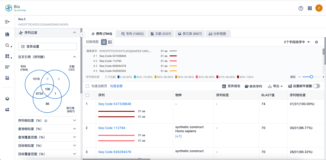Switch to detailed list view icon
The height and width of the screenshot is (160, 326).
pyautogui.click(x=110, y=42)
